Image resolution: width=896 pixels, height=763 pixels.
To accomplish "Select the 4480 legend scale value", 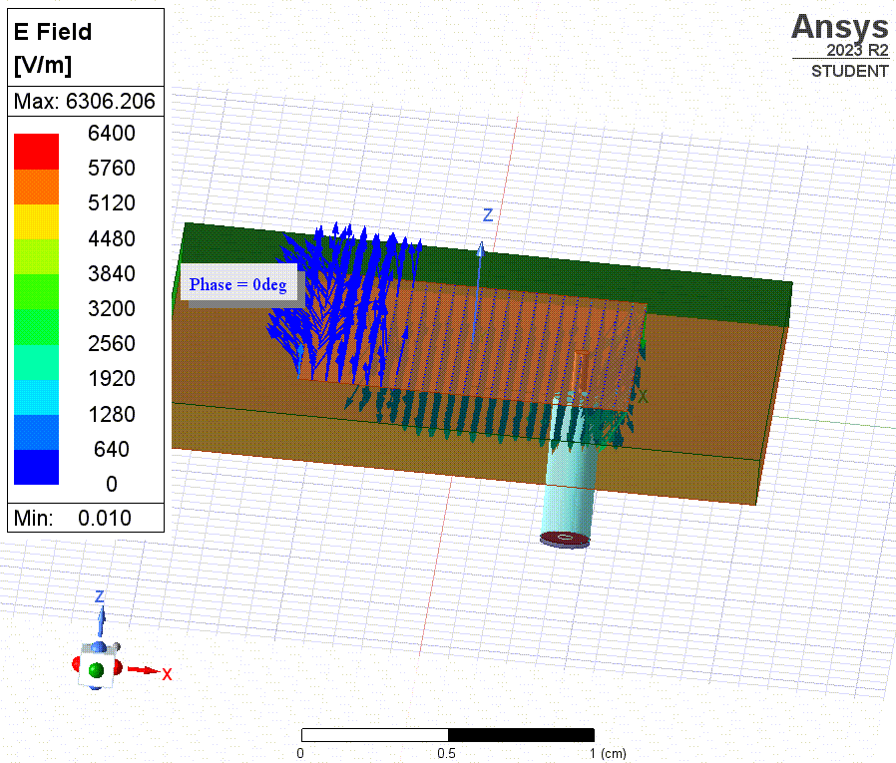I will pos(112,238).
